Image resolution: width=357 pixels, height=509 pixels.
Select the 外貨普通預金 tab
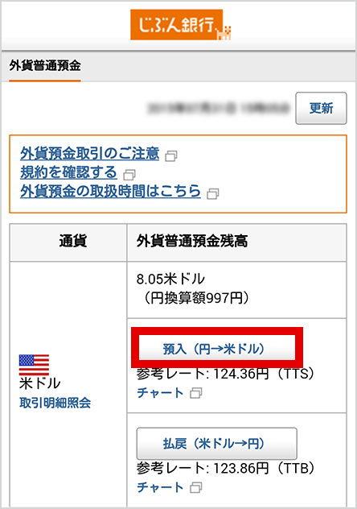coord(45,66)
